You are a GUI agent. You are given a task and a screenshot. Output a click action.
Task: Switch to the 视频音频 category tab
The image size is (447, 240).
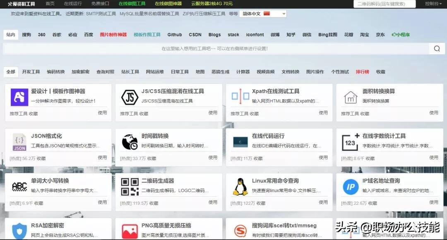point(265,71)
